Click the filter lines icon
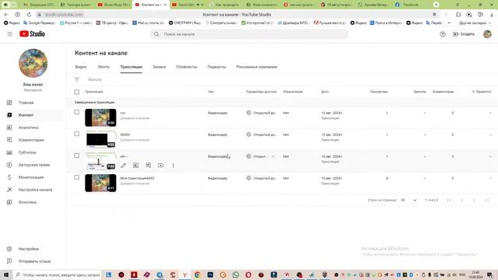The height and width of the screenshot is (280, 498). point(77,79)
